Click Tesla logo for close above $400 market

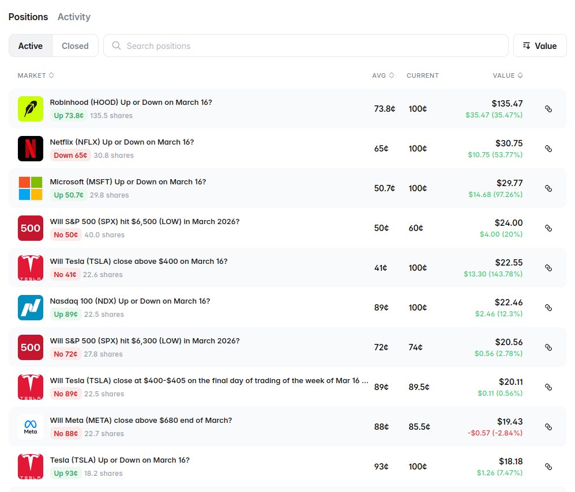pyautogui.click(x=31, y=268)
